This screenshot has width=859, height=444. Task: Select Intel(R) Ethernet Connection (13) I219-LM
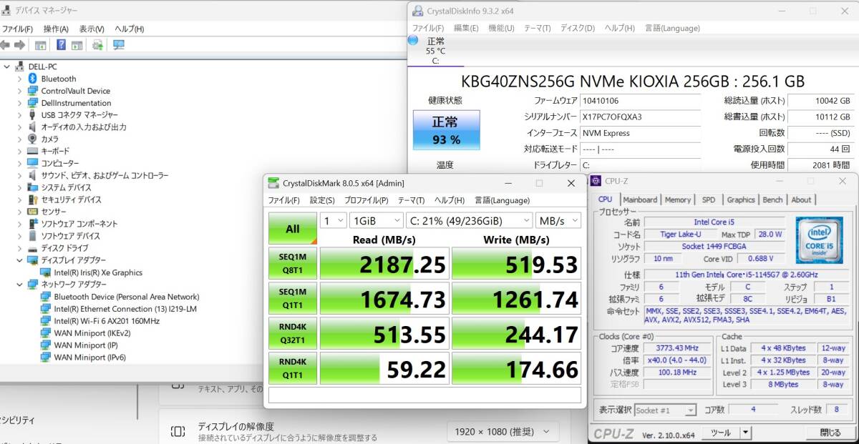[x=125, y=309]
